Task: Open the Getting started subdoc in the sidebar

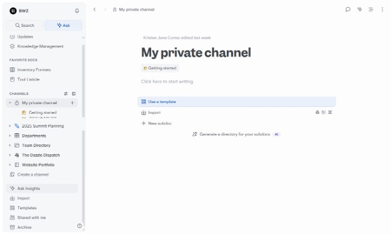Action: point(43,112)
